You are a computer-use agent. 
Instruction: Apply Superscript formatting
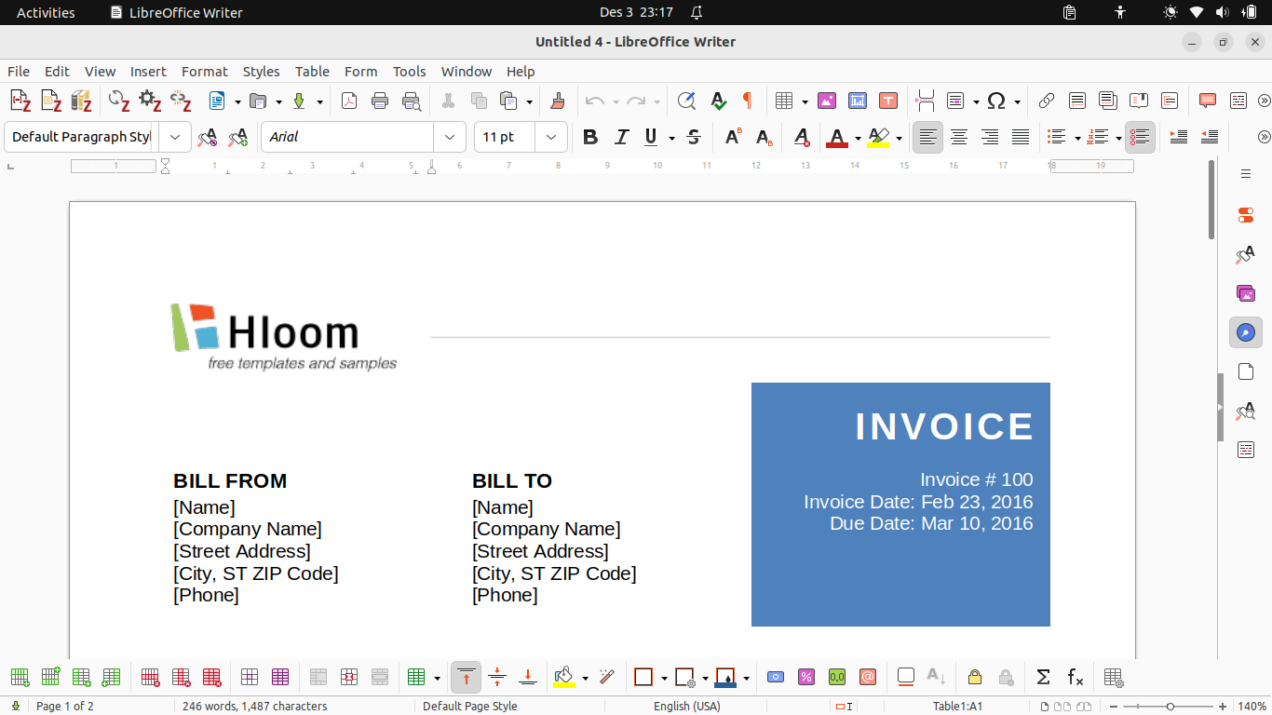733,138
